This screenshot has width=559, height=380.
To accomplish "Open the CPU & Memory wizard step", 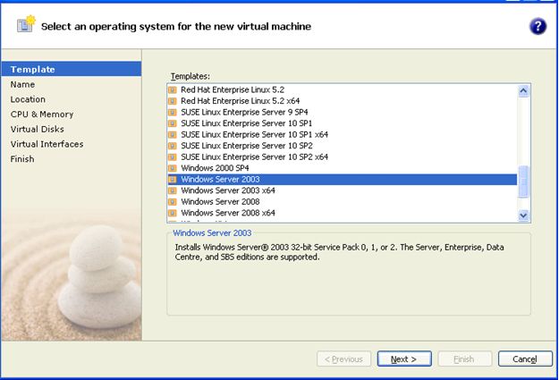I will click(x=42, y=114).
